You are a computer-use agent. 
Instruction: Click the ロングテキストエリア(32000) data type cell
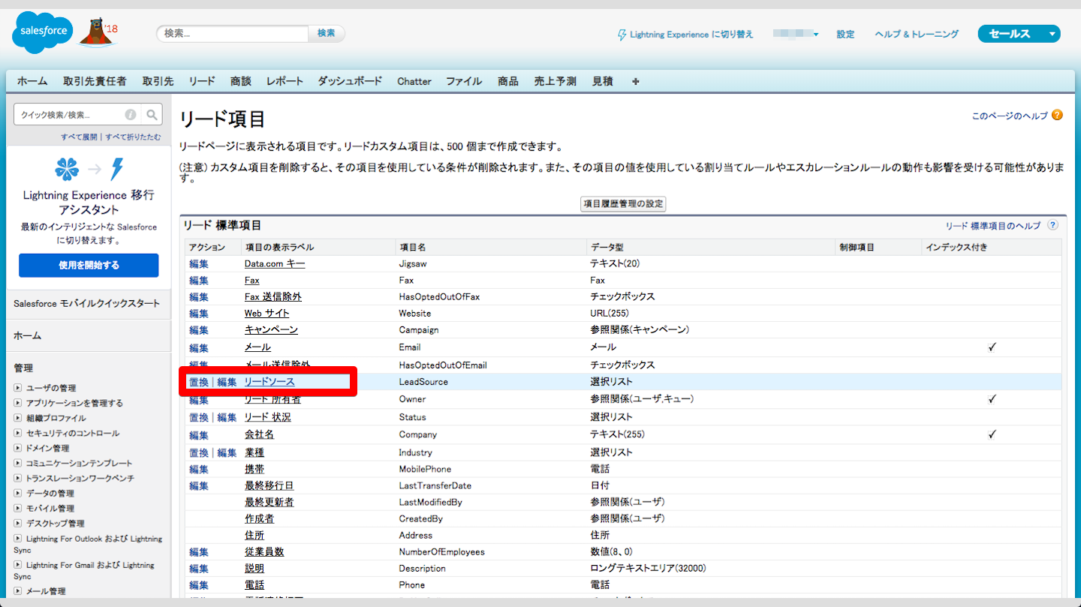coord(648,568)
